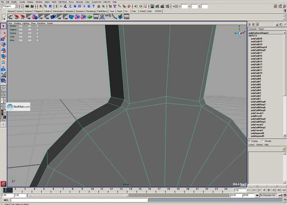
Task: Click the play forward button
Action: [x=269, y=190]
